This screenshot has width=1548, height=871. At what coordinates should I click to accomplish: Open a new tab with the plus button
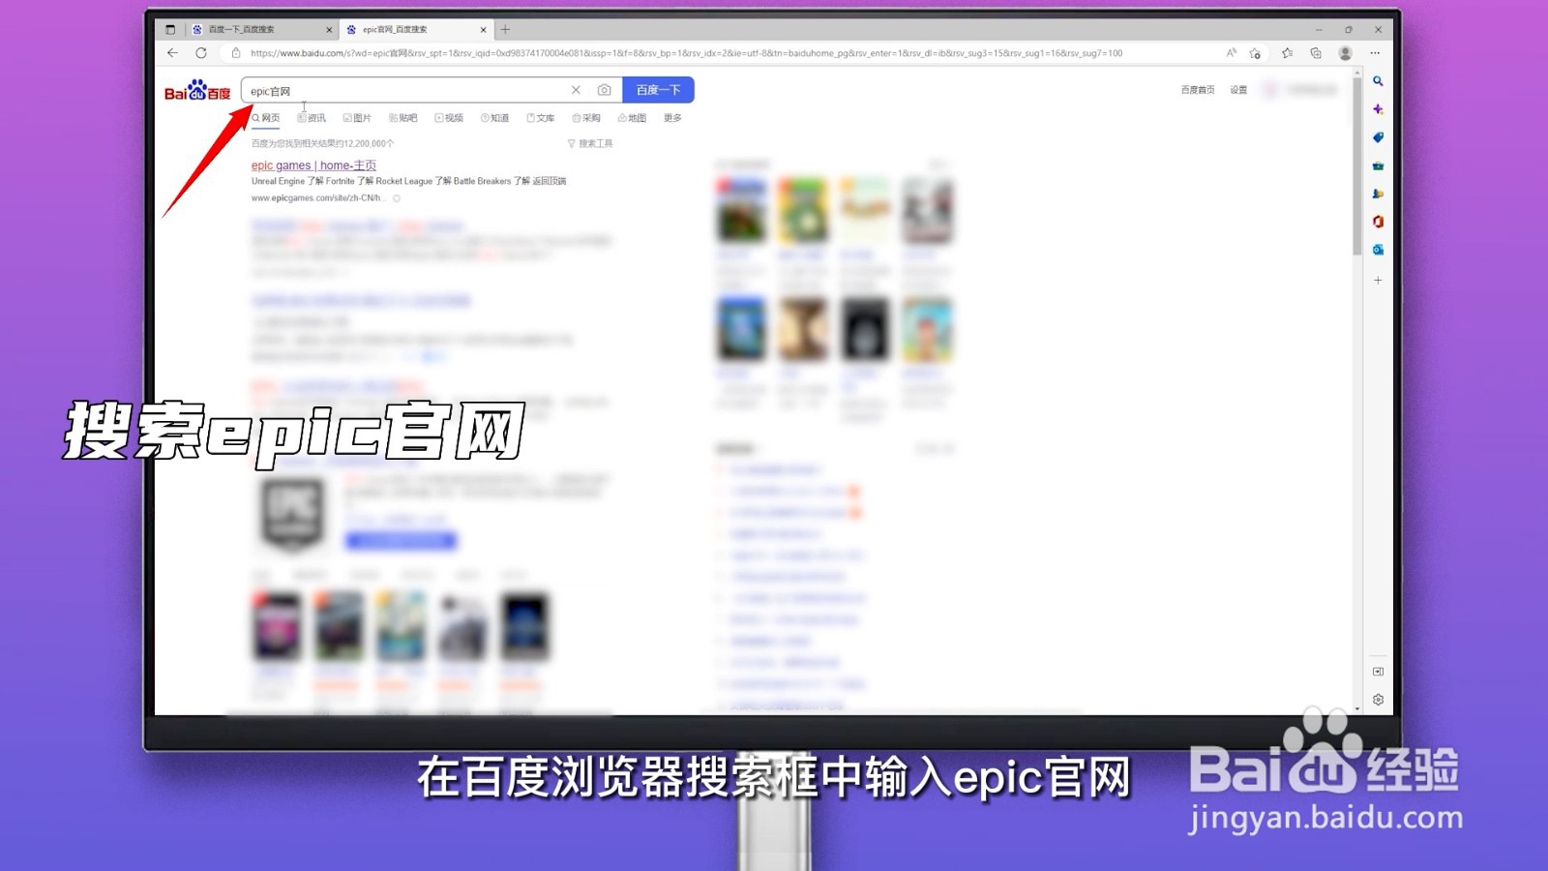tap(505, 29)
